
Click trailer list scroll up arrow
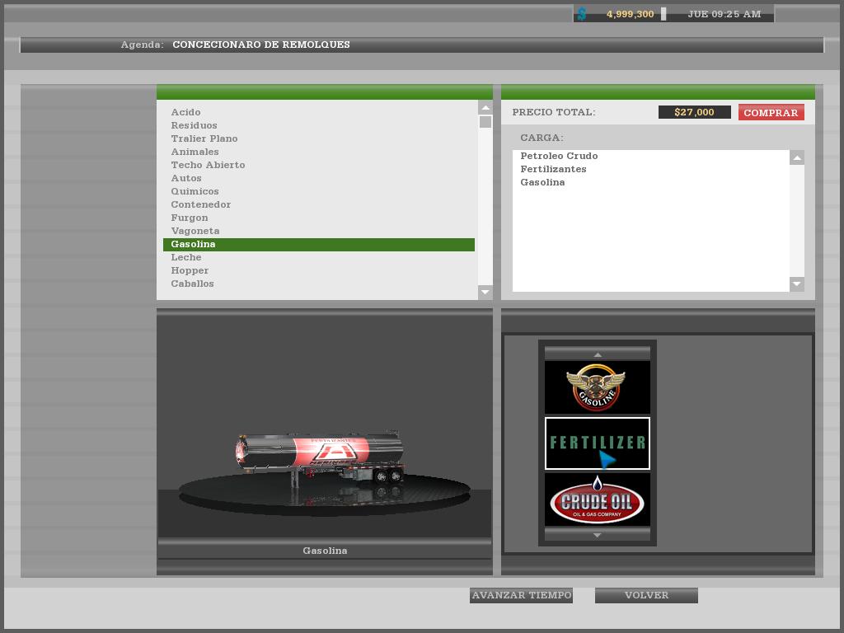[485, 107]
